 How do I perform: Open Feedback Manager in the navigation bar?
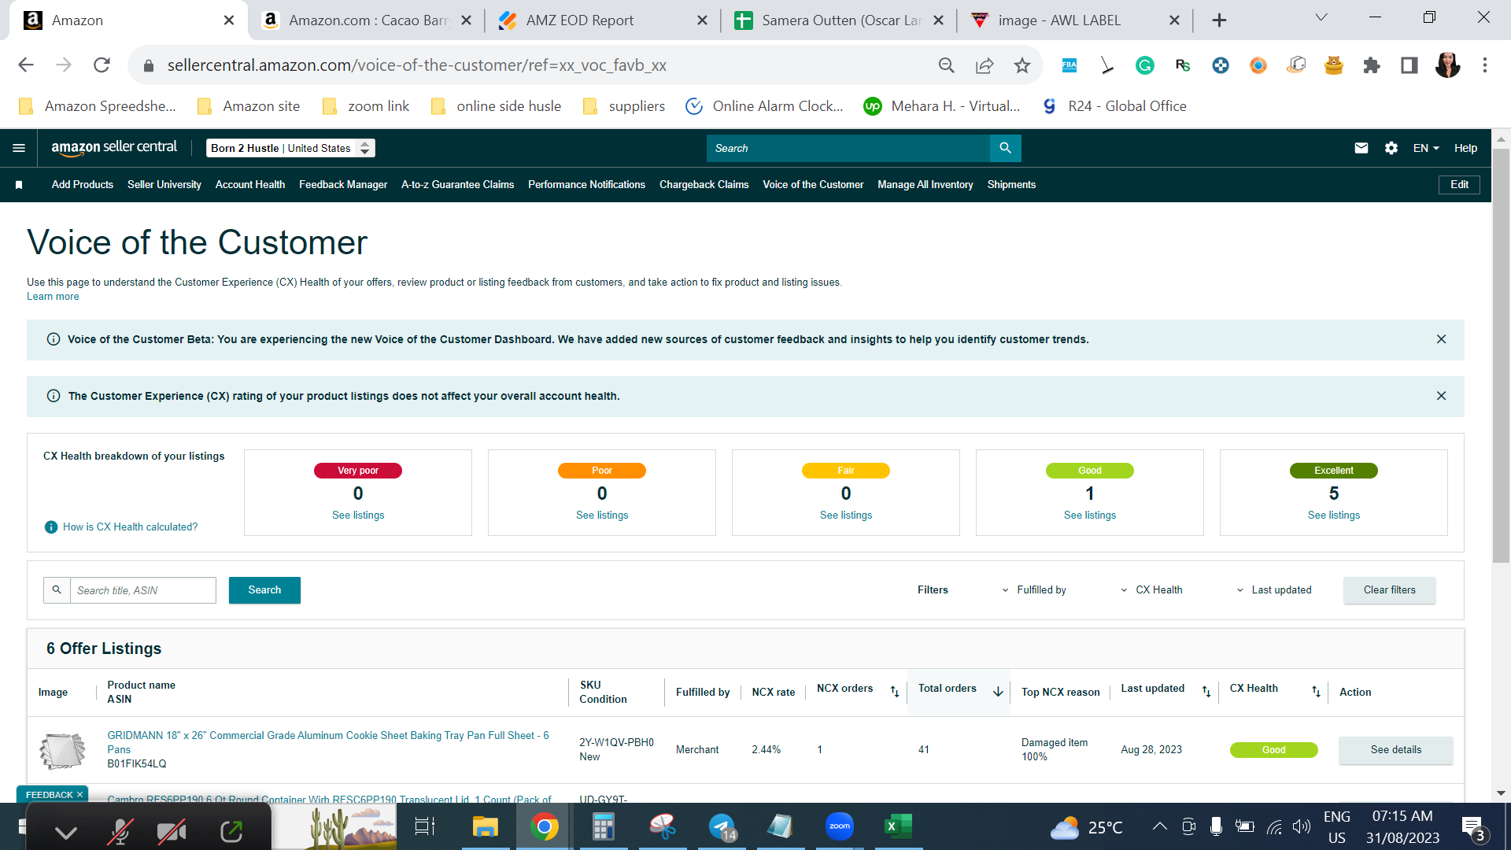point(343,185)
